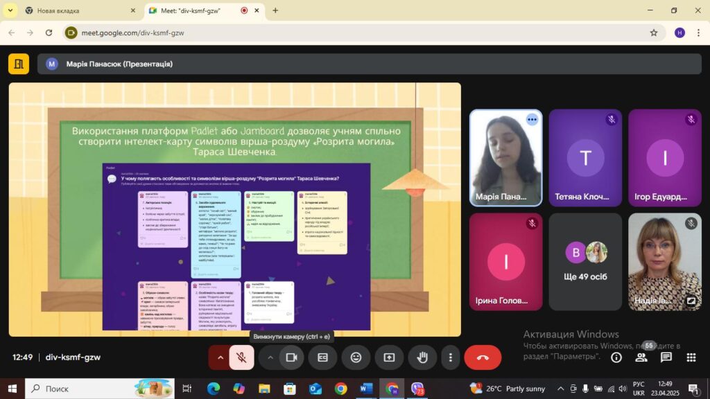Click the Windows taskbar search box
Image resolution: width=710 pixels, height=399 pixels.
pos(100,389)
